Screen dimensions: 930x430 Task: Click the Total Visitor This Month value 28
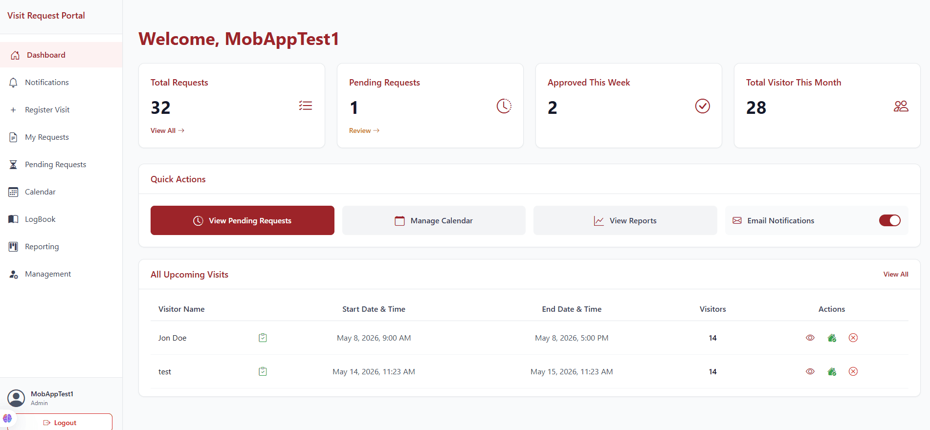[x=756, y=107]
